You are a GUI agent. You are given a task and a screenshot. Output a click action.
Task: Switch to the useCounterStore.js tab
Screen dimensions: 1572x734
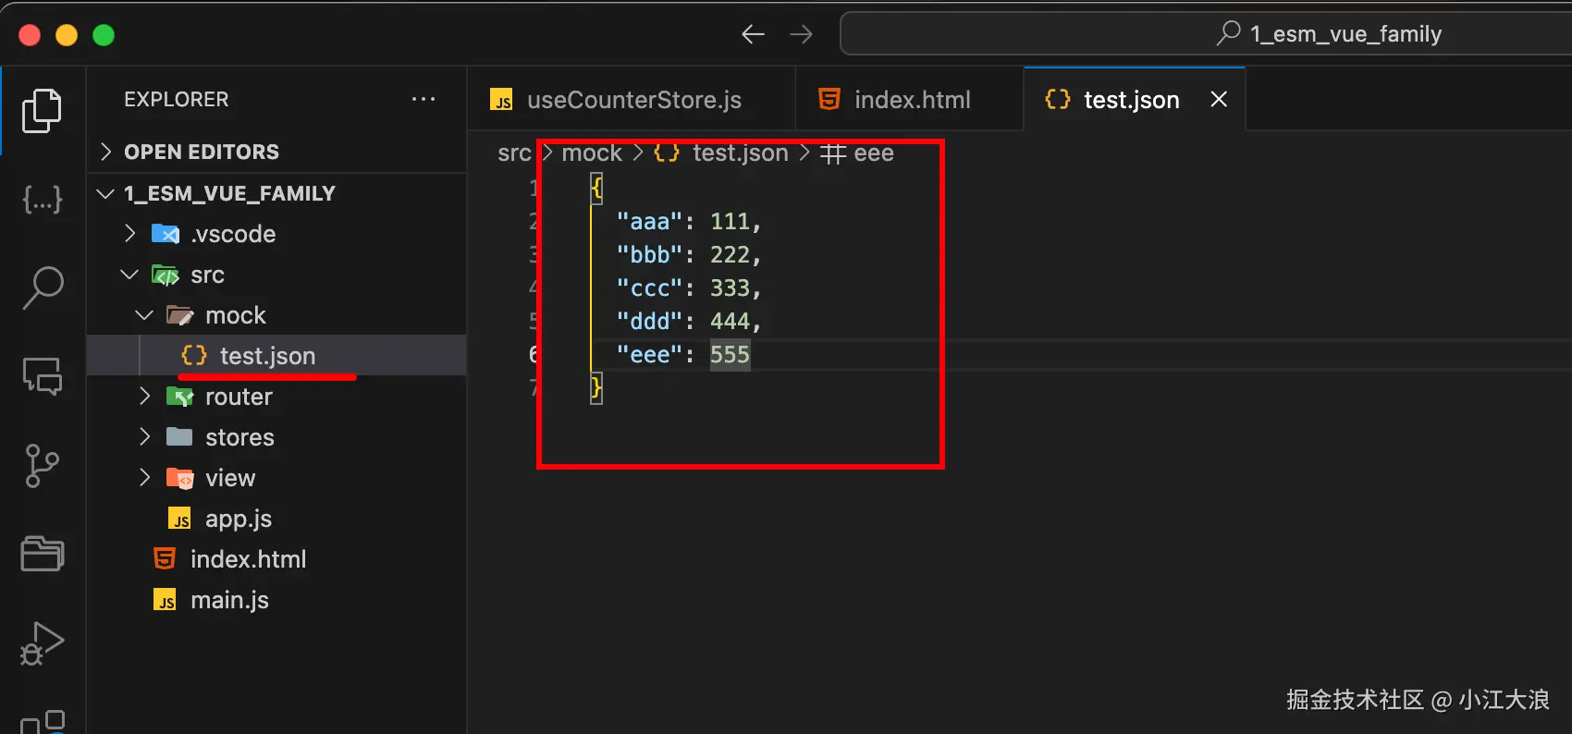coord(633,100)
